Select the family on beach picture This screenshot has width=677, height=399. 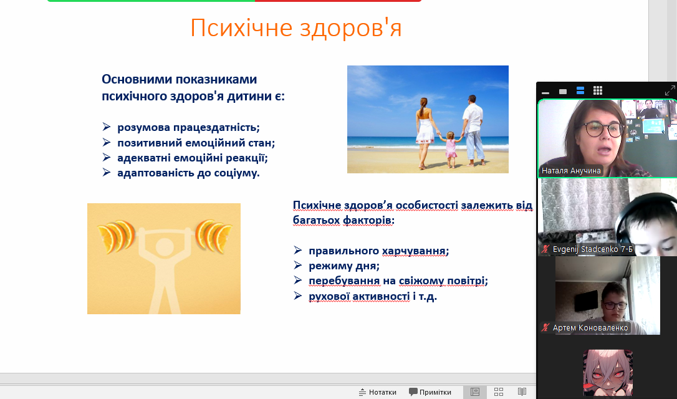tap(428, 119)
